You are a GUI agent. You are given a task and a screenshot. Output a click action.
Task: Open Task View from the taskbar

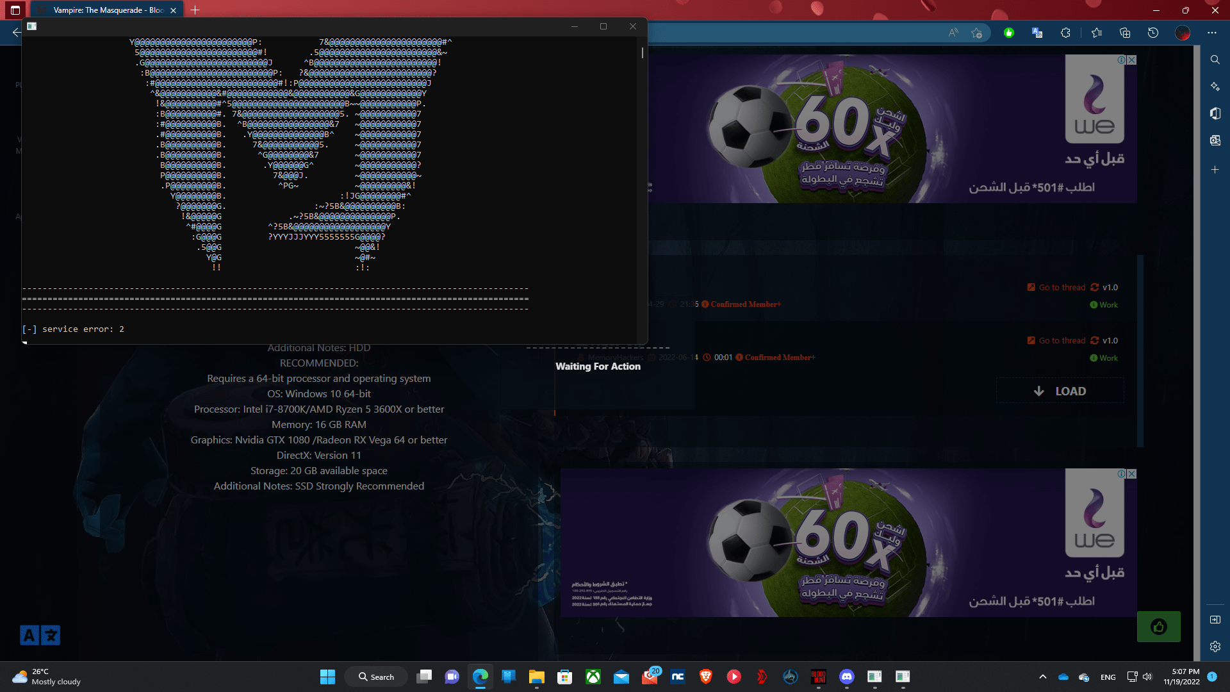pos(424,677)
